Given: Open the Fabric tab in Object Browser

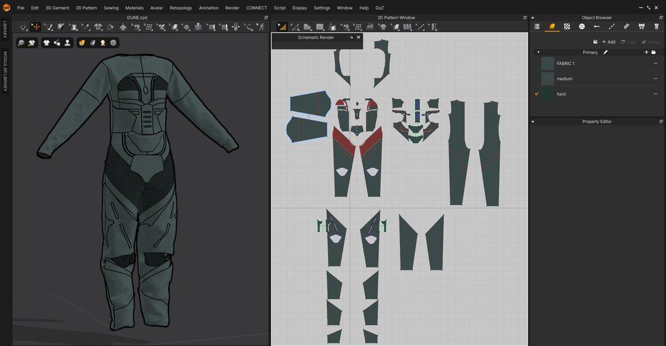Looking at the screenshot, I should (x=552, y=26).
